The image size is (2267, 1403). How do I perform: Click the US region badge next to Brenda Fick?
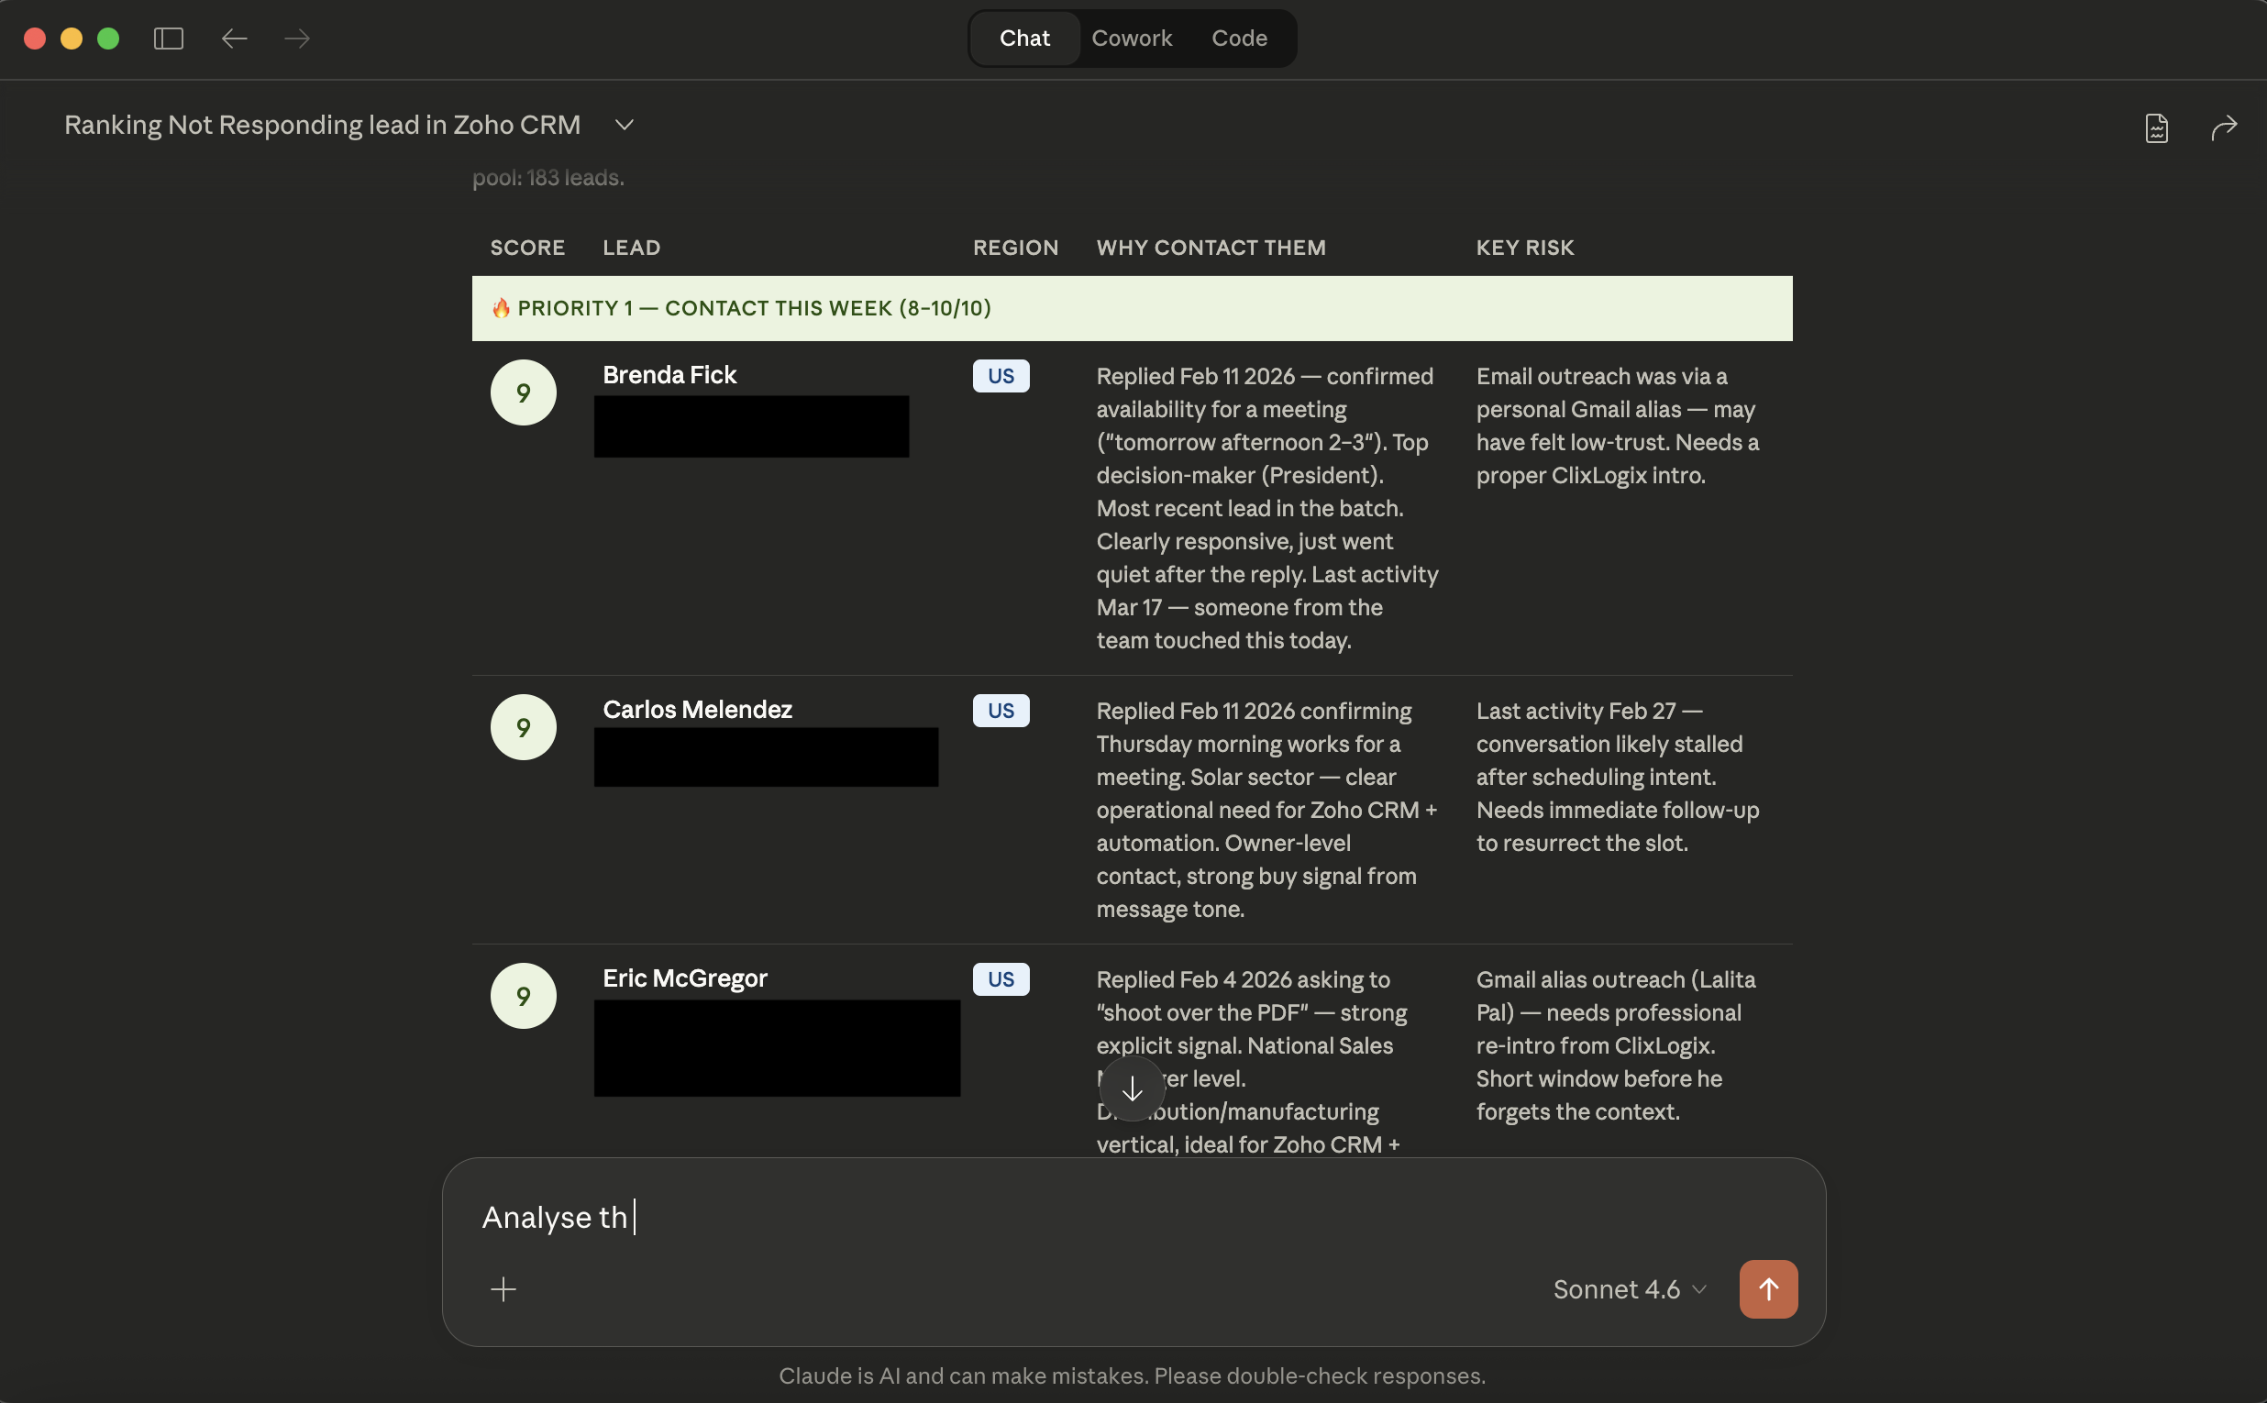pos(1001,376)
